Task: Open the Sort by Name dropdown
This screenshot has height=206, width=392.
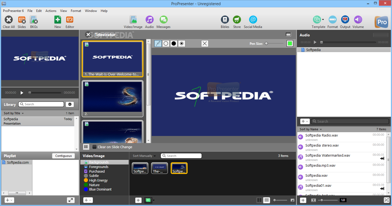Action: tap(311, 129)
